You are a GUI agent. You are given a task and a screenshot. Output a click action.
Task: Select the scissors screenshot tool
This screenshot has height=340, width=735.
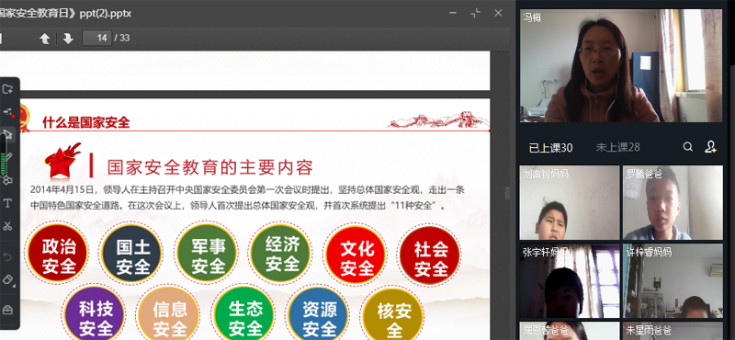(7, 225)
